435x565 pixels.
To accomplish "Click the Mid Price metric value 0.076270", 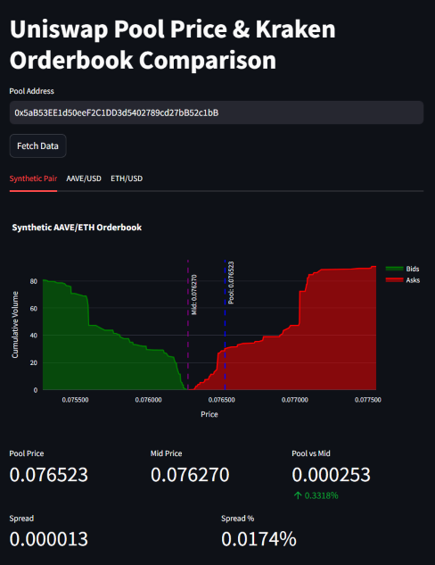I will click(x=190, y=475).
